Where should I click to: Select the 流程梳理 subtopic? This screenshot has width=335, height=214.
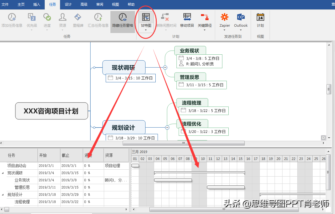pyautogui.click(x=192, y=103)
